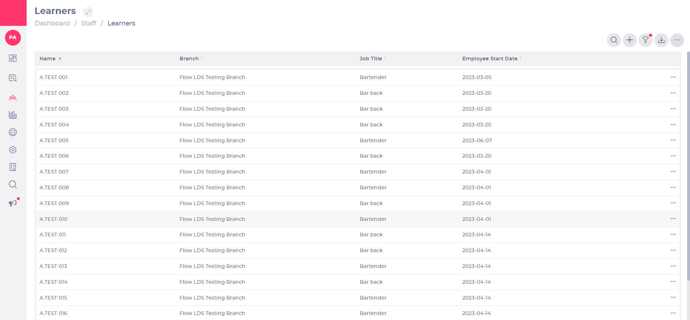Open row actions for A.TEST 015
This screenshot has width=690, height=320.
point(673,297)
